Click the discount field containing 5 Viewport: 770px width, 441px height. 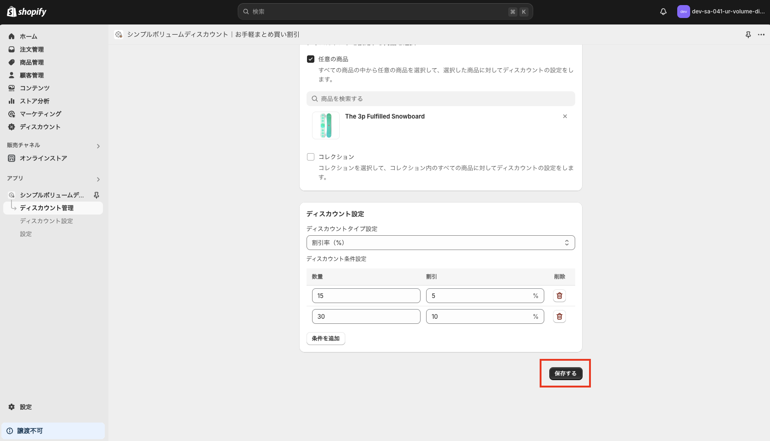point(485,296)
